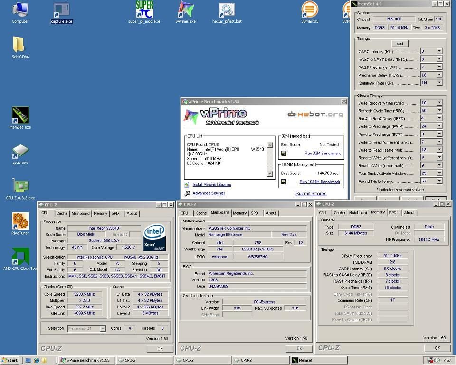The height and width of the screenshot is (365, 456).
Task: Expand the Write to Precharge (tWTP) dropdown
Action: (439, 126)
